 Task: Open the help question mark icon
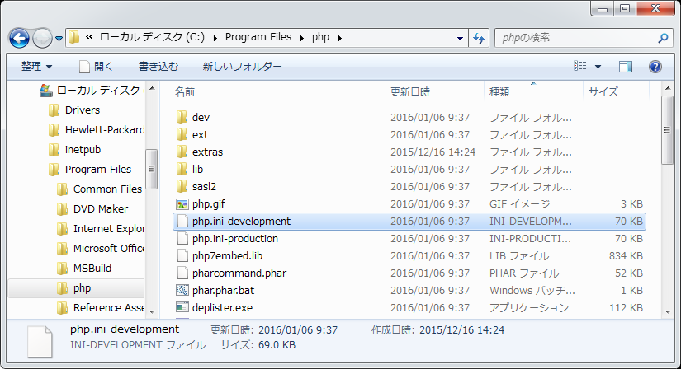pyautogui.click(x=655, y=66)
